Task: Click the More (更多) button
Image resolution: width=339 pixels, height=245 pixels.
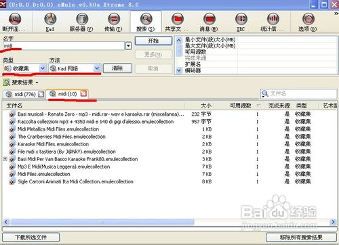Action: tap(153, 54)
